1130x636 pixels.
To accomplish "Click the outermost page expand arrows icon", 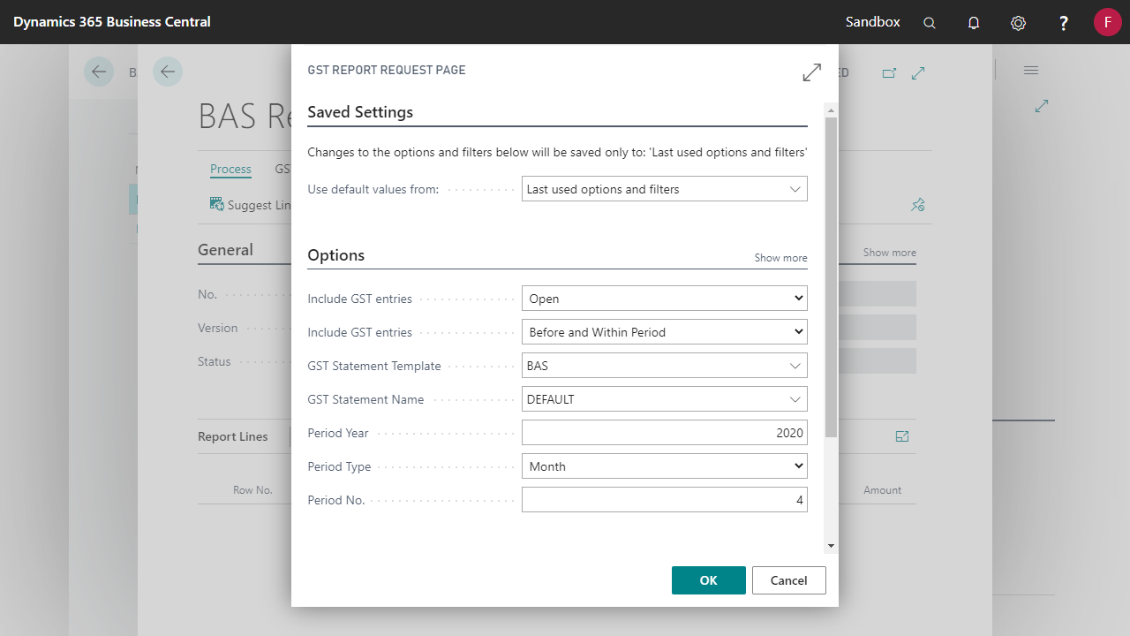I will point(1042,106).
